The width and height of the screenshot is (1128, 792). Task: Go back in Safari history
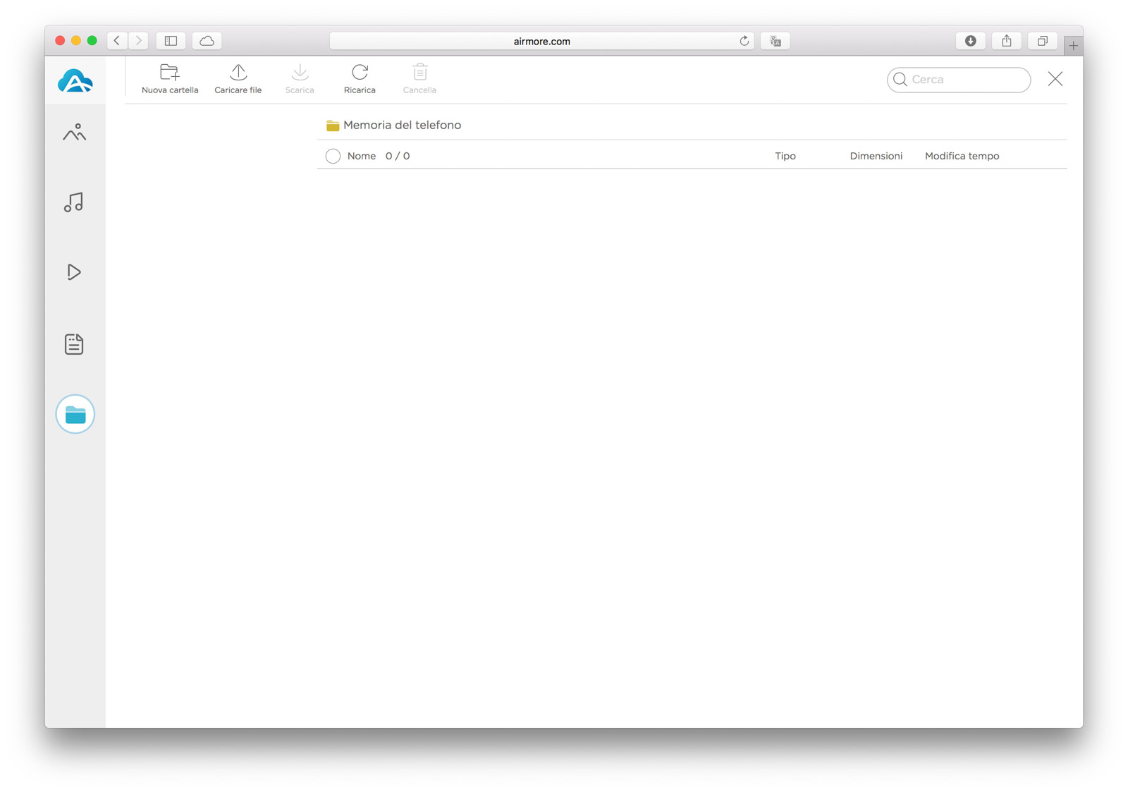click(x=117, y=41)
